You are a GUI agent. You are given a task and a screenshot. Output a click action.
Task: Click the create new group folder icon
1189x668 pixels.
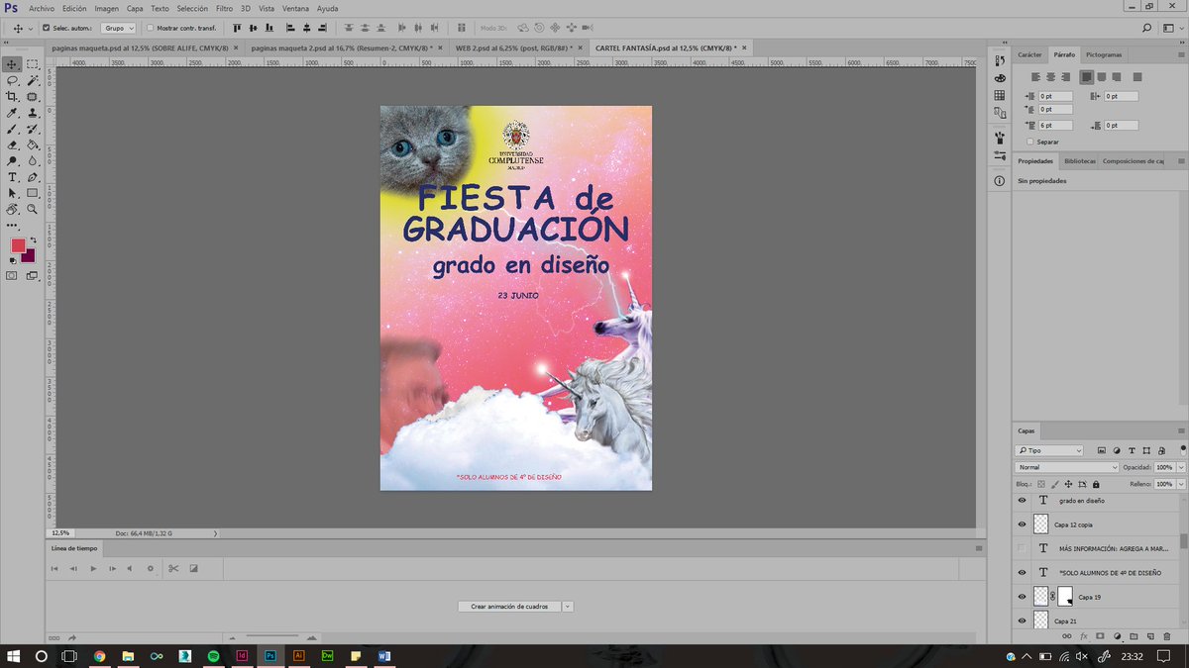1134,636
